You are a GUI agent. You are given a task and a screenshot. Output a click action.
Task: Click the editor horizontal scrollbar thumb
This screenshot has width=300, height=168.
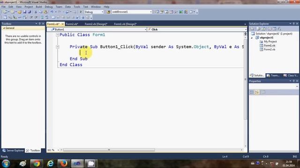coord(109,150)
